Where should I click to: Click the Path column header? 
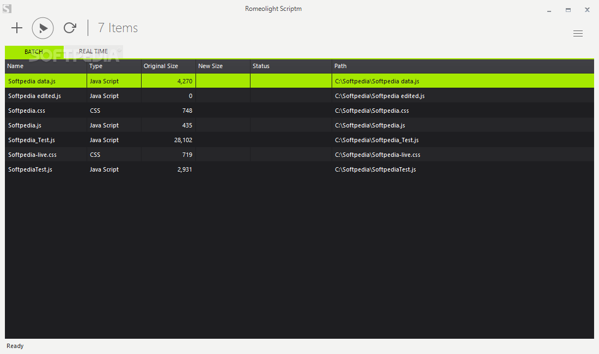tap(463, 66)
